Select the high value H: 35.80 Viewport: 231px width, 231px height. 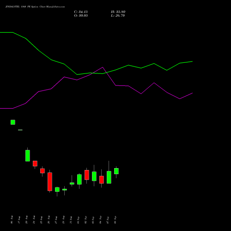[x=118, y=12]
